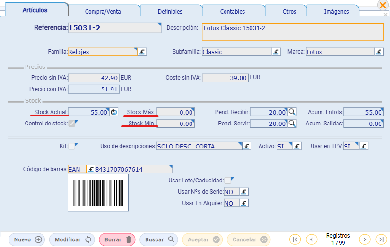
Task: Click the barcode number input field
Action: coord(134,169)
